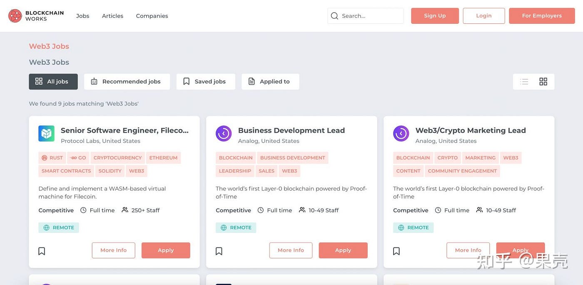Open More Info for Web3/Crypto Marketing Lead
Screen dimensions: 583x285
468,250
